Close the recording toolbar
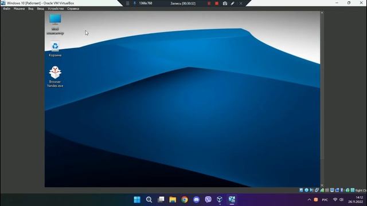This screenshot has height=206, width=367. [241, 3]
